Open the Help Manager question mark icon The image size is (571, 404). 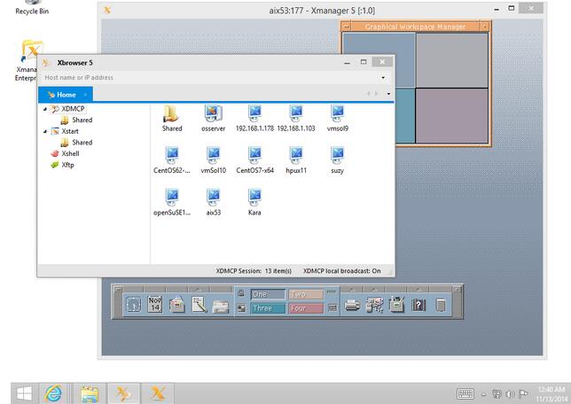click(418, 305)
